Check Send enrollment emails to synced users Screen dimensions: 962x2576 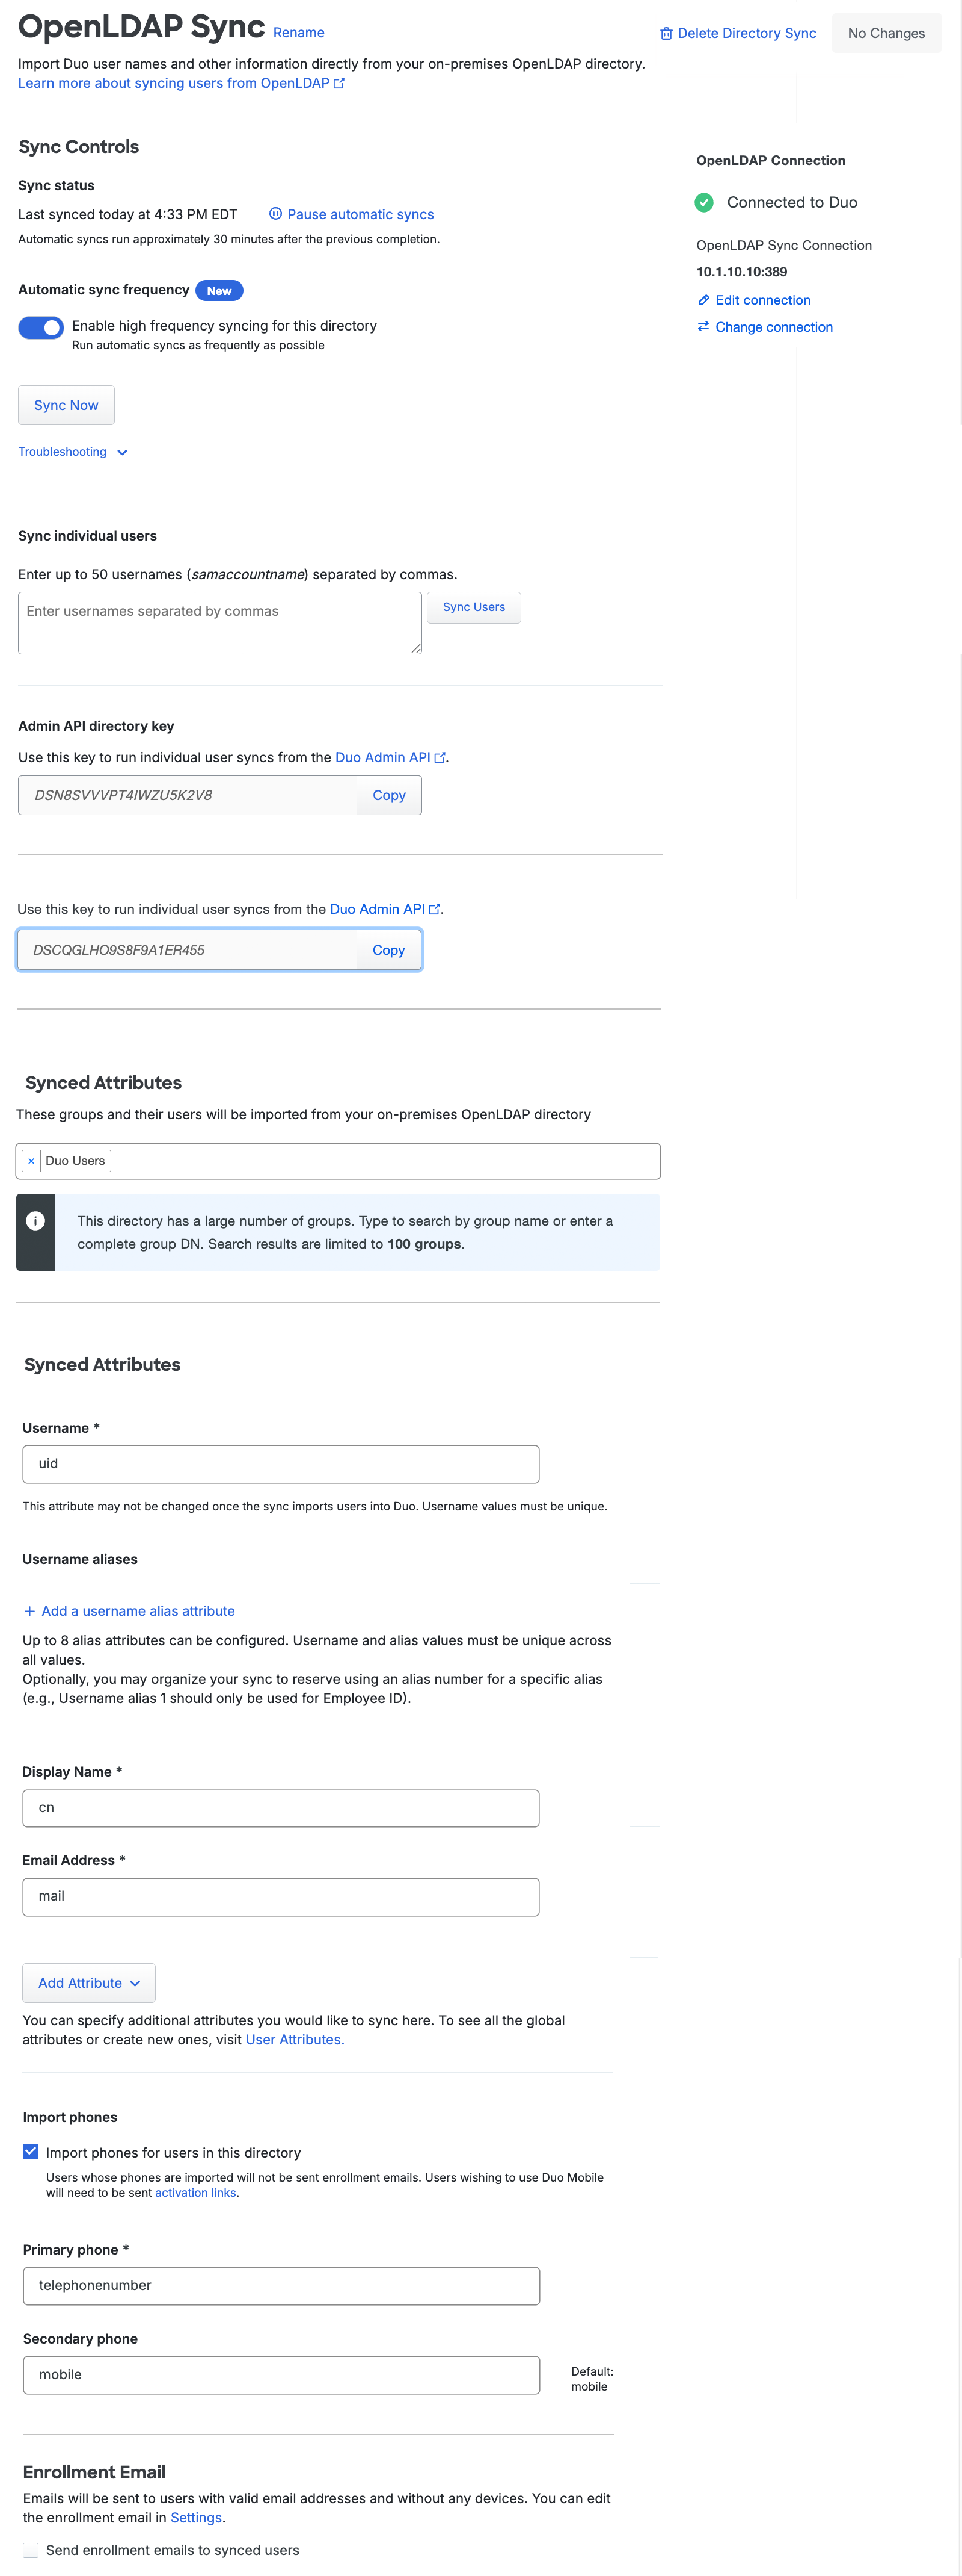(x=31, y=2549)
